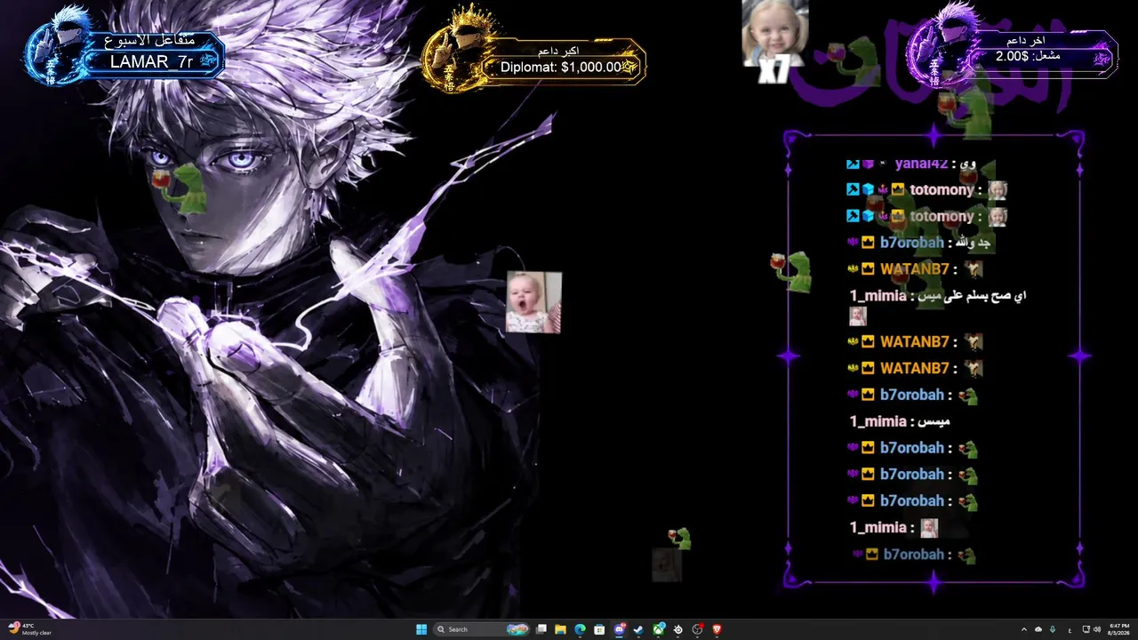Open the Microsoft Store taskbar icon
The image size is (1138, 640).
click(x=599, y=629)
